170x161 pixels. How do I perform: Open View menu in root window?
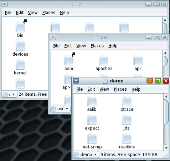pyautogui.click(x=33, y=12)
